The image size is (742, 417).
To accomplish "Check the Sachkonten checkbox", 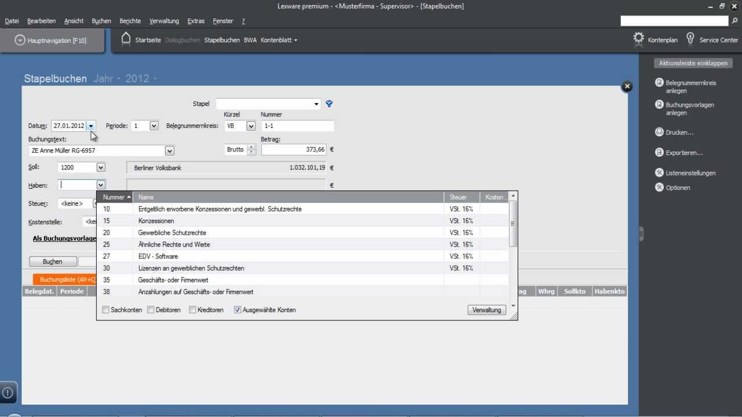I will click(x=106, y=310).
